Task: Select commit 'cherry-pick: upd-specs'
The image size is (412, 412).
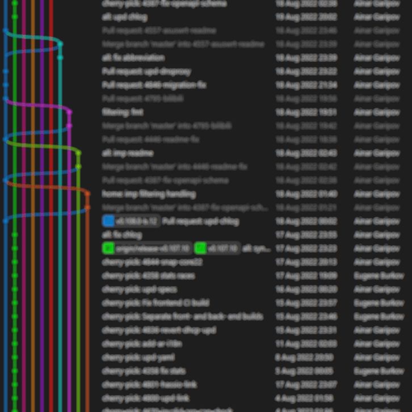Action: pos(140,289)
